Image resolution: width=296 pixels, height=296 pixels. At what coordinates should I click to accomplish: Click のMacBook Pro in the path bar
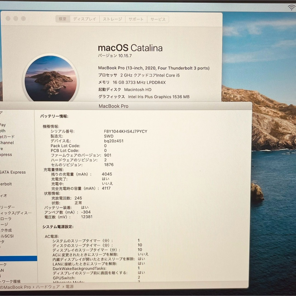click(15, 287)
